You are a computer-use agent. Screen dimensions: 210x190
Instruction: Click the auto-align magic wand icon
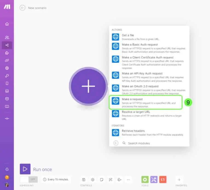pos(110,180)
